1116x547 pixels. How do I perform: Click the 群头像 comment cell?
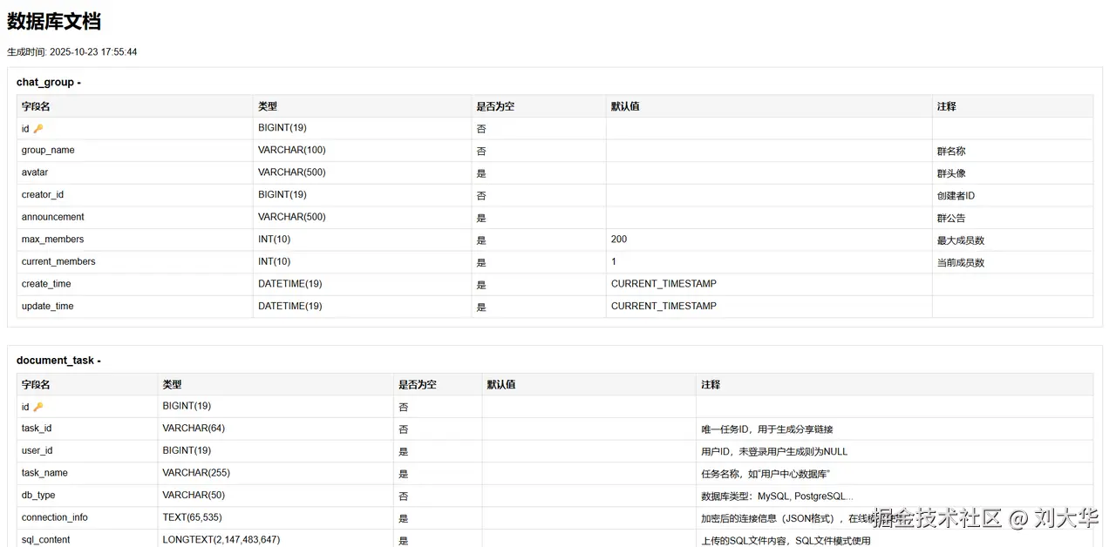pos(1012,172)
